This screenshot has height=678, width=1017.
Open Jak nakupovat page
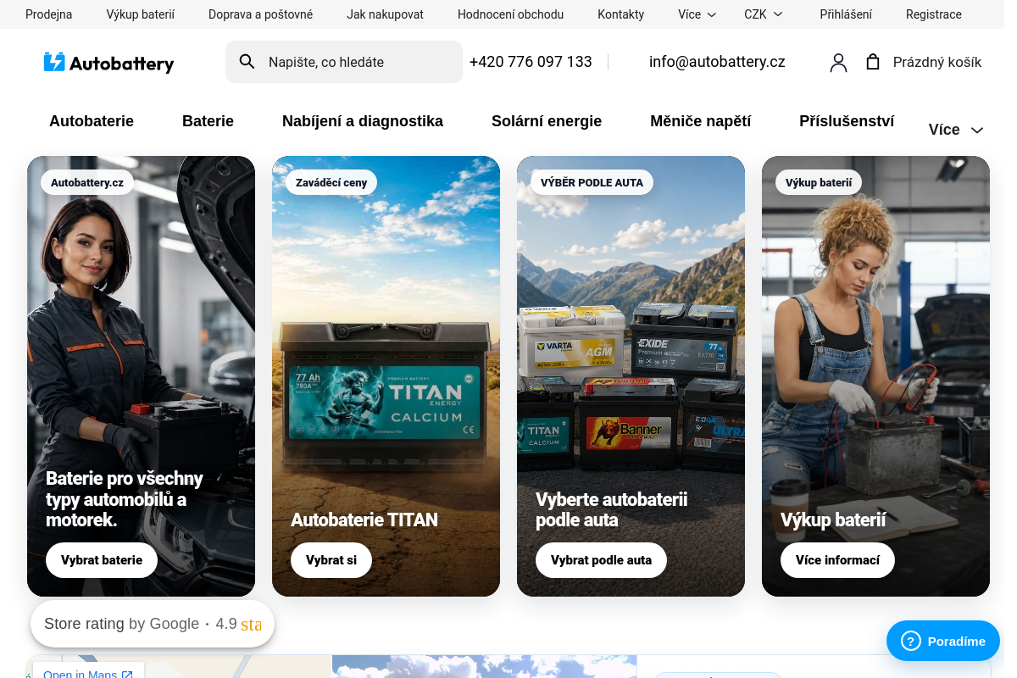point(385,14)
